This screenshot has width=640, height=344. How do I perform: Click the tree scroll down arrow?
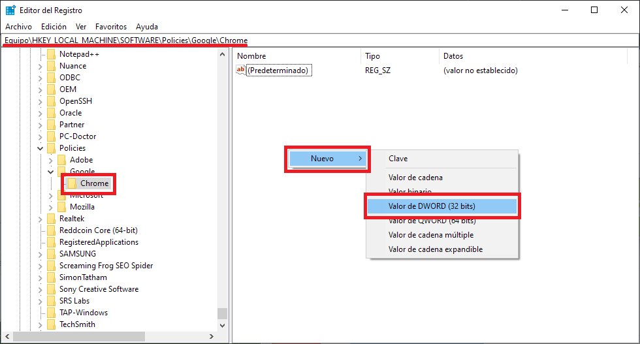[223, 325]
